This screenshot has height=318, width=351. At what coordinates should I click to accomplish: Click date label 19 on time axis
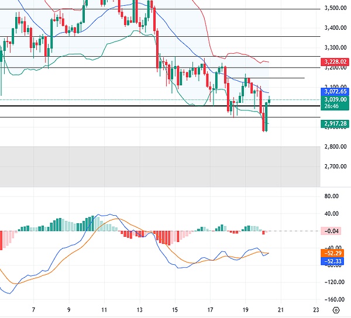tap(246, 309)
